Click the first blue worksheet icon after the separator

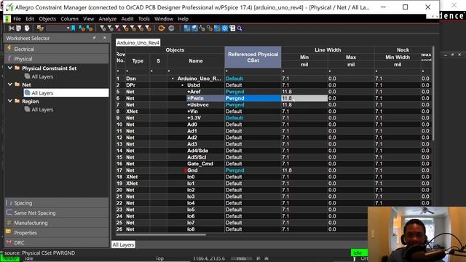point(187,28)
